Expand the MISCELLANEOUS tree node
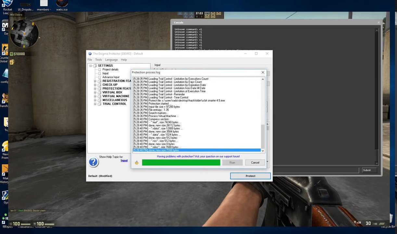 [x=95, y=100]
